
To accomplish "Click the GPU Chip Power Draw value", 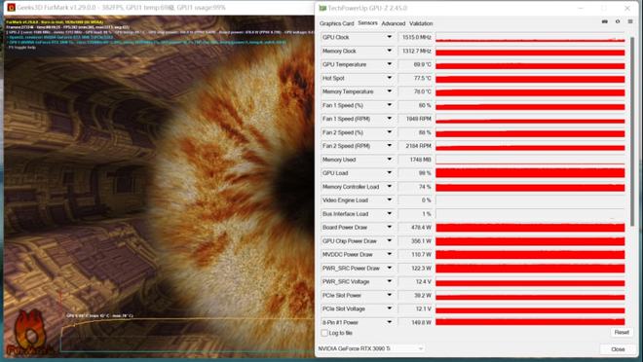I will tap(415, 240).
